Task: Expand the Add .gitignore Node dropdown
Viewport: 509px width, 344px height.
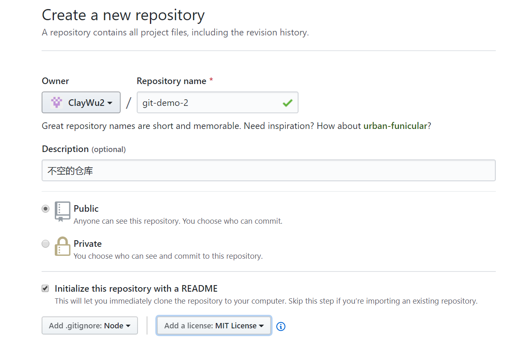Action: (89, 325)
